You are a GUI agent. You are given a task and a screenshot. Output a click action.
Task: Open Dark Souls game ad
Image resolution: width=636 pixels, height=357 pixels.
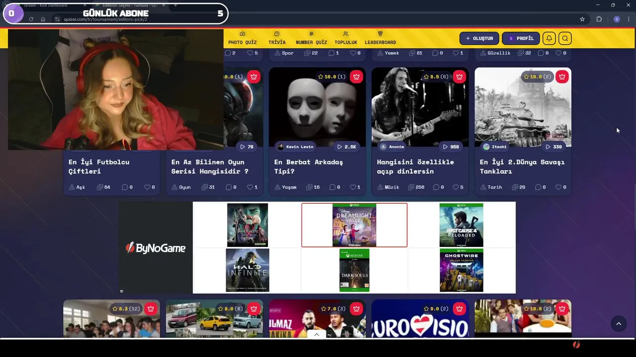pyautogui.click(x=354, y=270)
